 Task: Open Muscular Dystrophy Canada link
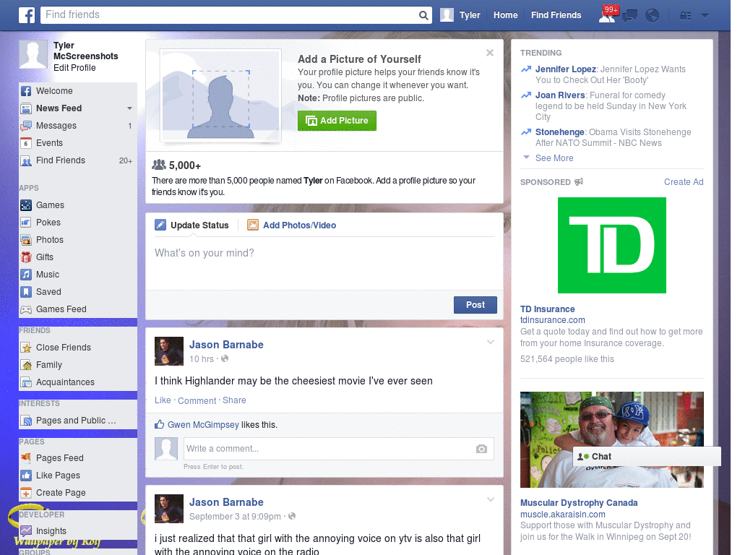pyautogui.click(x=579, y=503)
